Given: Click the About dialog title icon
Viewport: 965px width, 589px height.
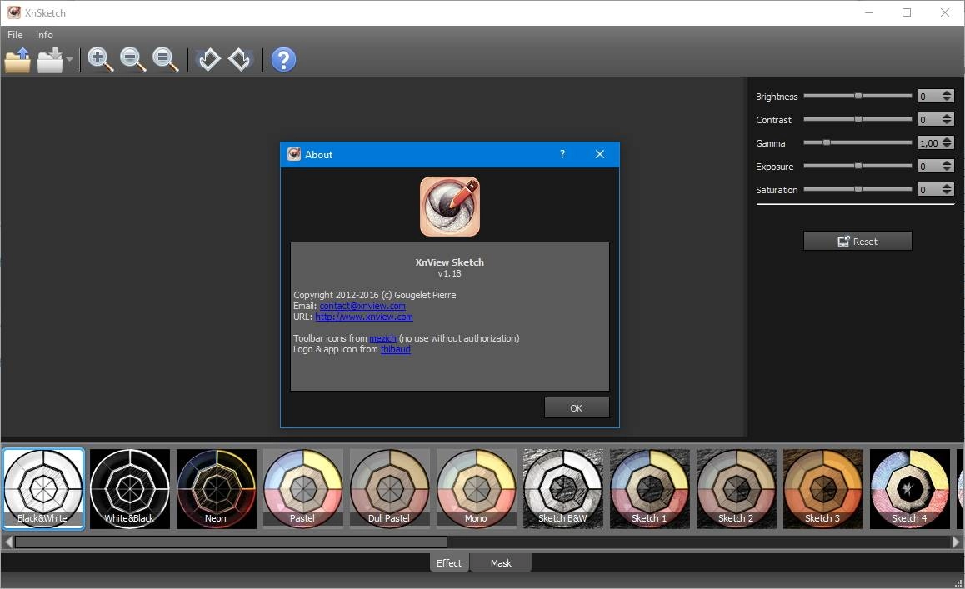Looking at the screenshot, I should pyautogui.click(x=294, y=154).
